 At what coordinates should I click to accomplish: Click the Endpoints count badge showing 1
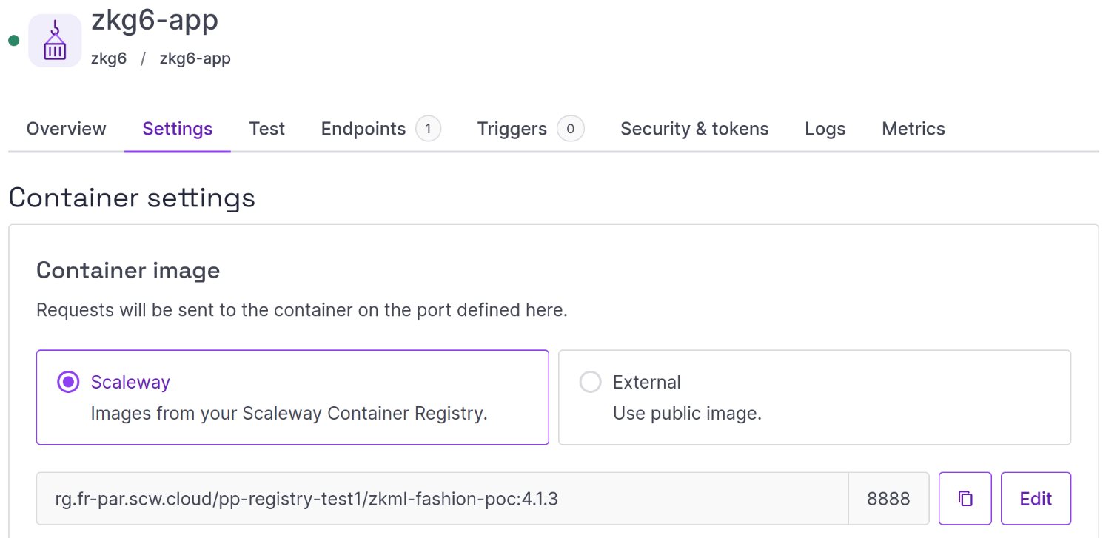coord(428,129)
